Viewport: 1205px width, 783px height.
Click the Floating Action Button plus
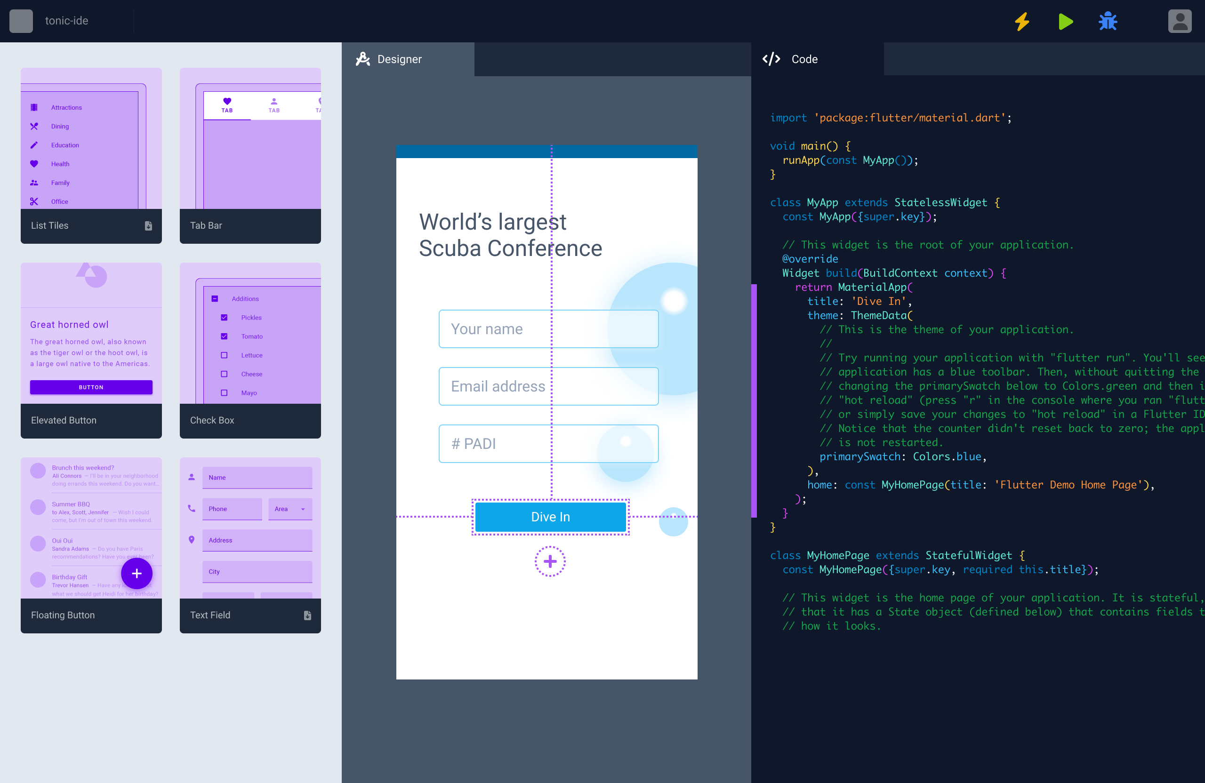[135, 573]
